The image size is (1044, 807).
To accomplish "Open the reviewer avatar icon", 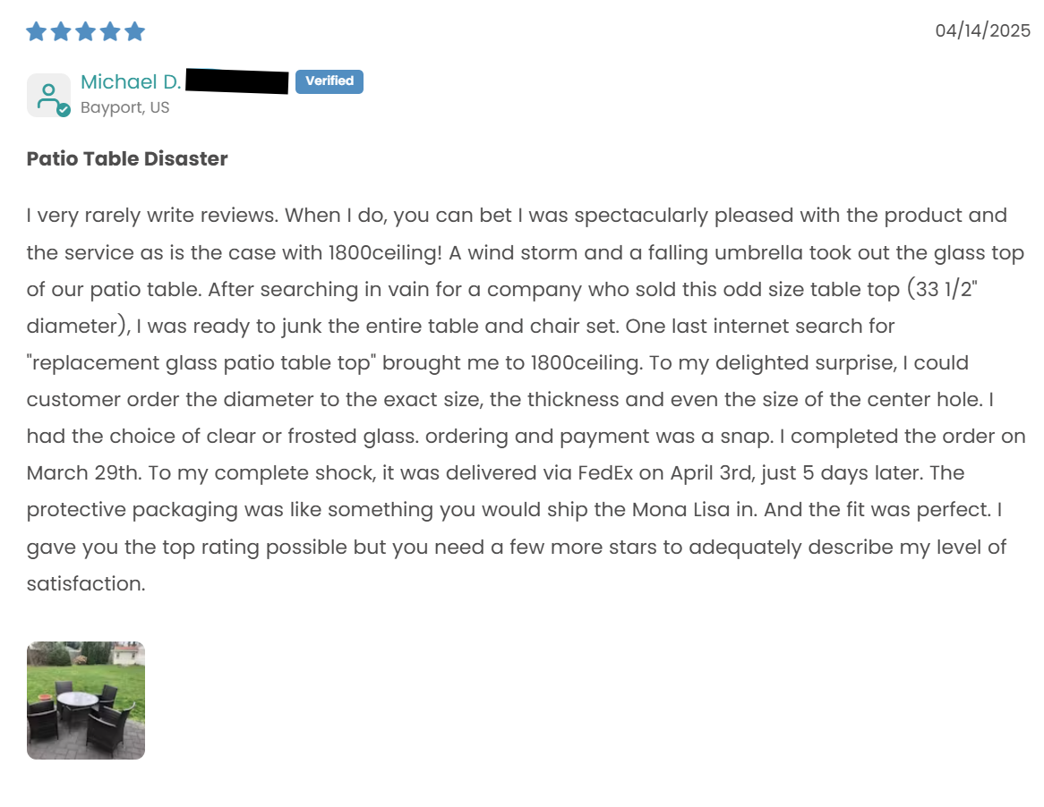I will tap(48, 95).
